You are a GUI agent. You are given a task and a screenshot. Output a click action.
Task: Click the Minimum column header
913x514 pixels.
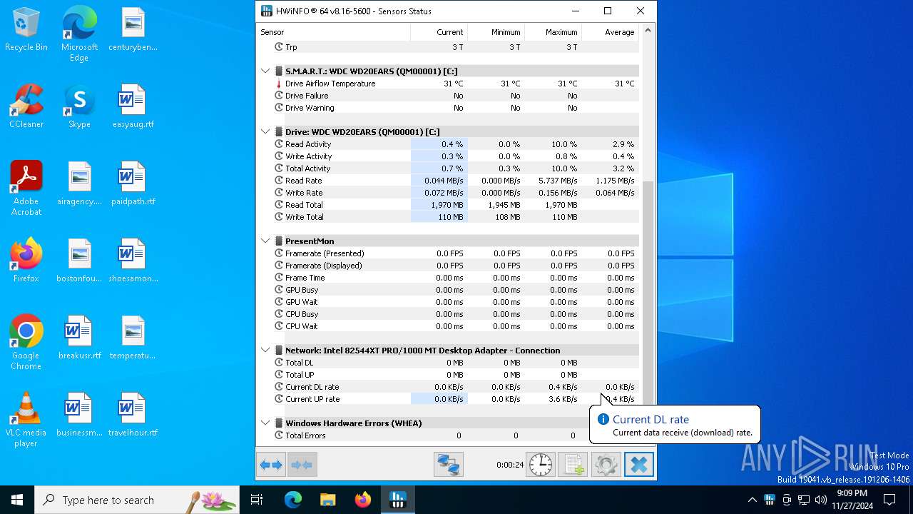click(496, 32)
